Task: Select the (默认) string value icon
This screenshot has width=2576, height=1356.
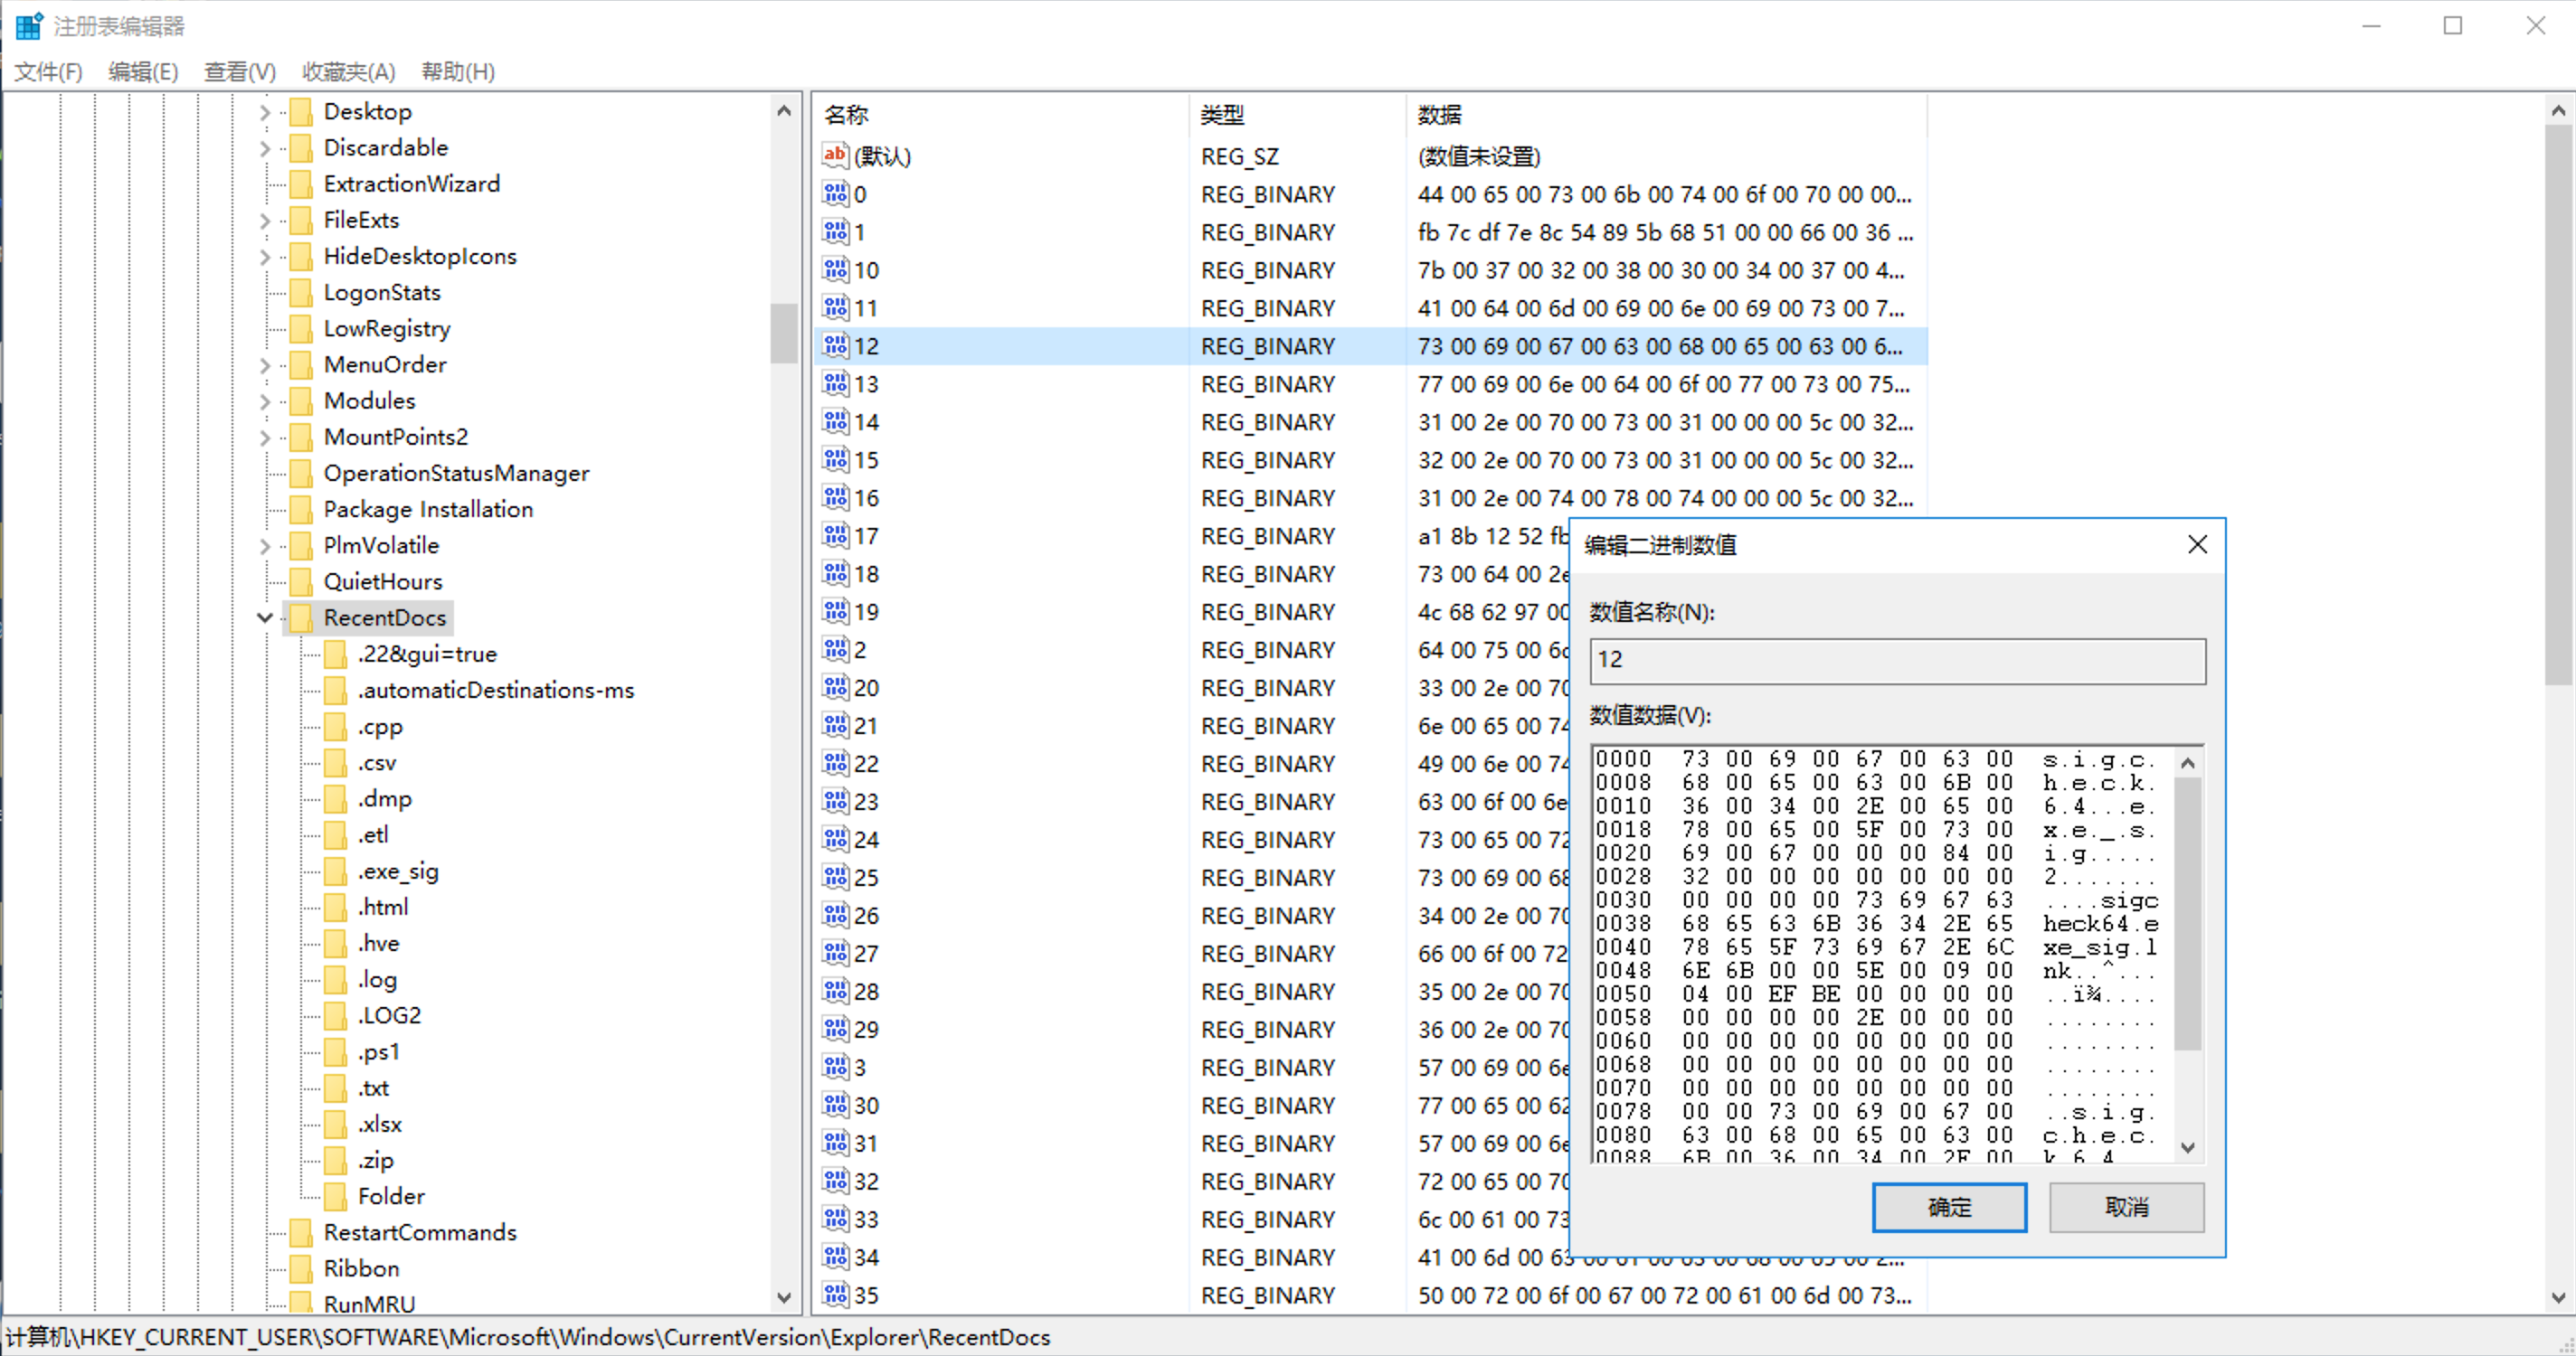Action: coord(835,155)
